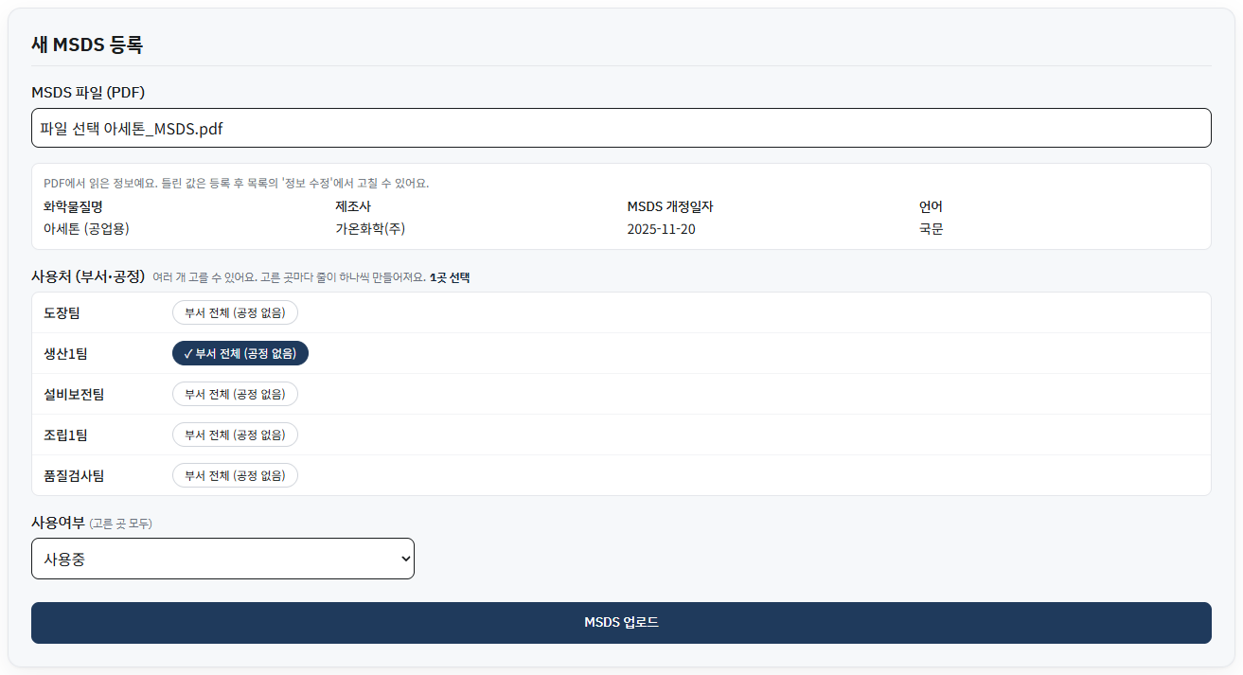The width and height of the screenshot is (1243, 675).
Task: Click the 새 MSDS 등록 heading
Action: (x=87, y=44)
